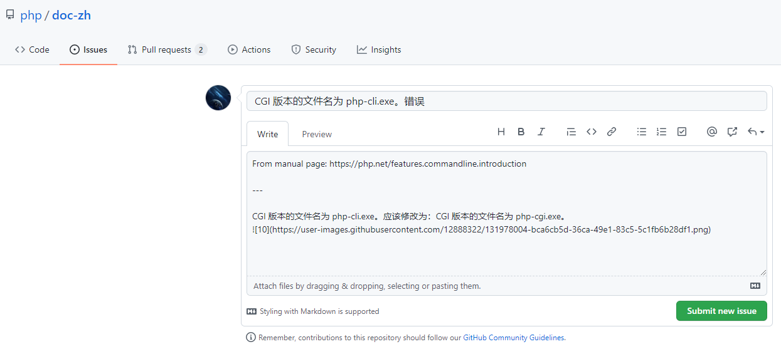Click inside the issue body textarea

[x=507, y=213]
